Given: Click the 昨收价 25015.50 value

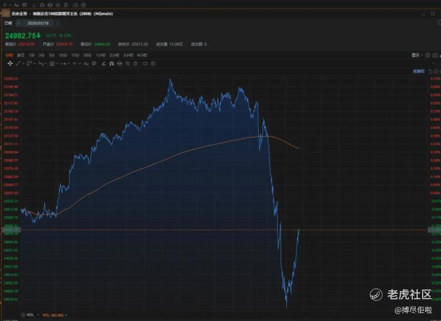Looking at the screenshot, I should coord(140,44).
